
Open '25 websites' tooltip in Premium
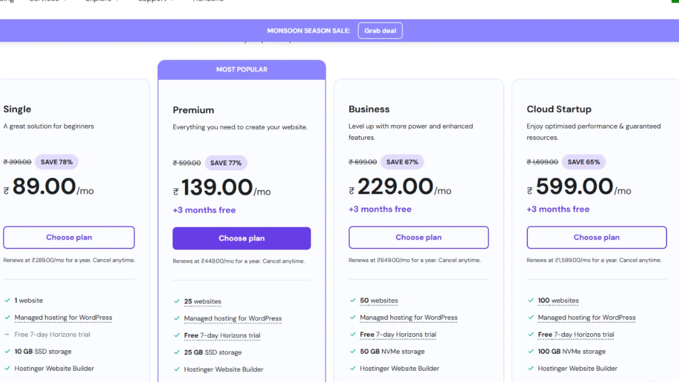click(202, 301)
